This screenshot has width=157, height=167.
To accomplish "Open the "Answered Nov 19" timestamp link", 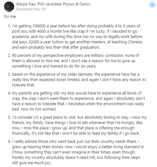I will coord(31,9).
